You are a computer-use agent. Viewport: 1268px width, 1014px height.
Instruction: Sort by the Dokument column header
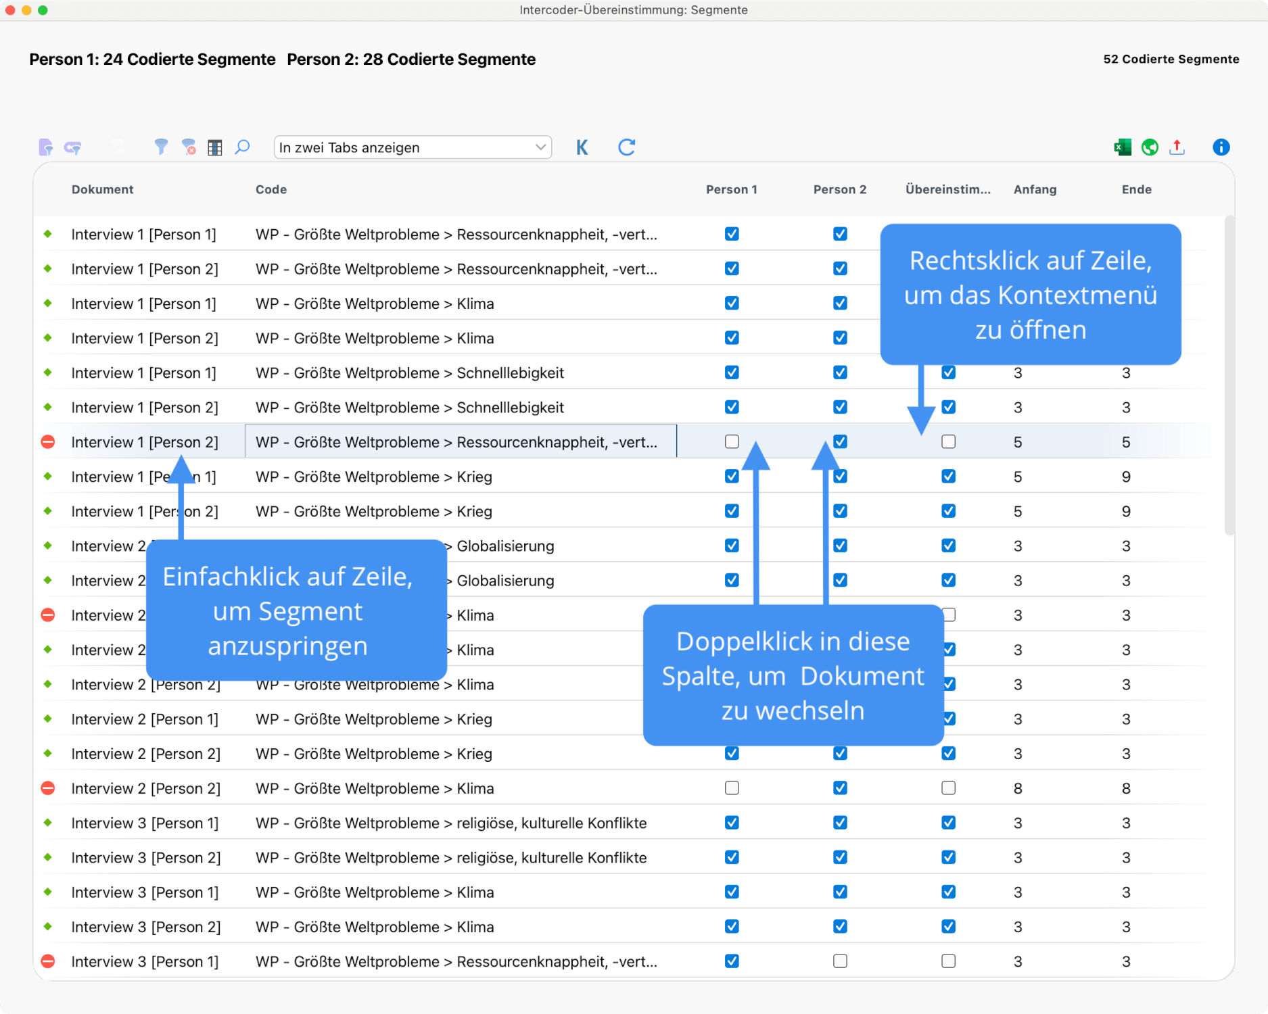click(102, 189)
